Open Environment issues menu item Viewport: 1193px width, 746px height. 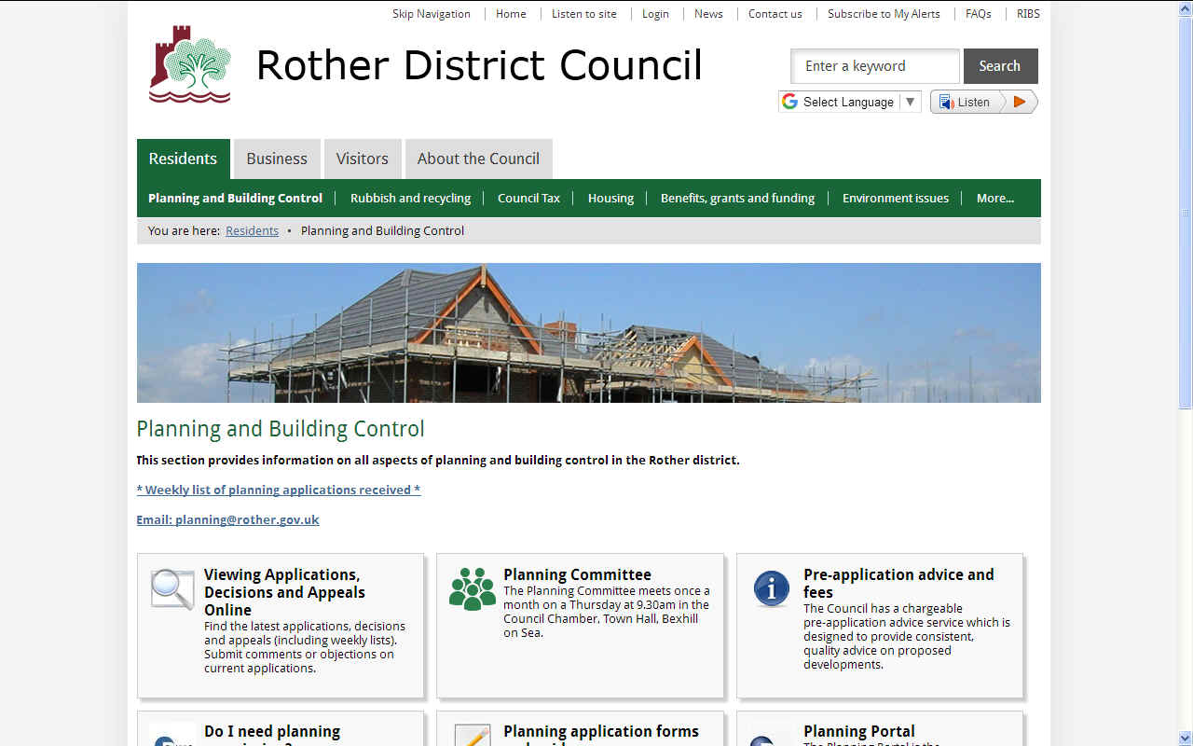896,198
